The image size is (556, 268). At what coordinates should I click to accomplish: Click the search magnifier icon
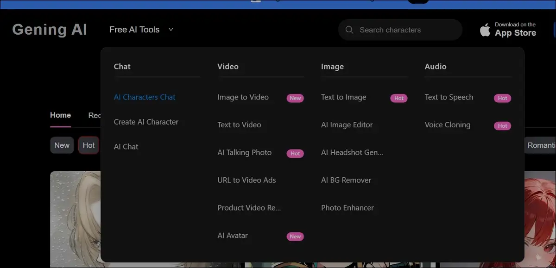(349, 30)
